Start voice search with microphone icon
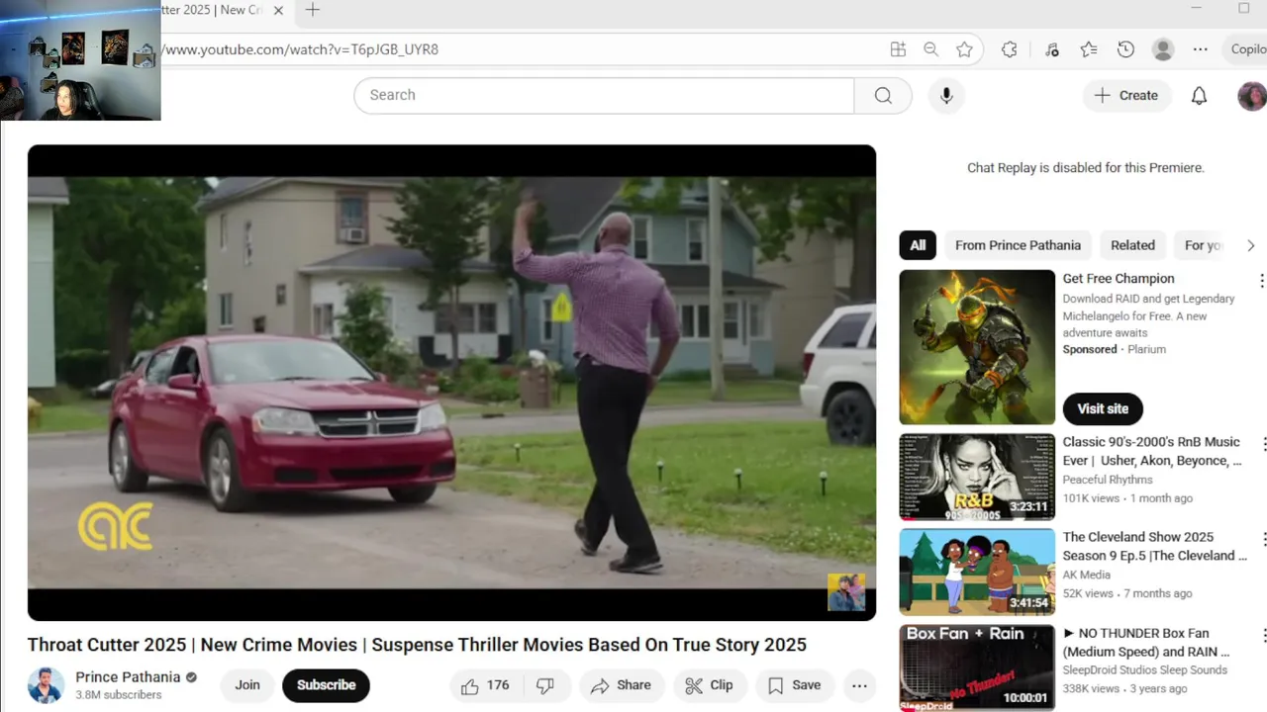Viewport: 1267px width, 712px height. (946, 95)
